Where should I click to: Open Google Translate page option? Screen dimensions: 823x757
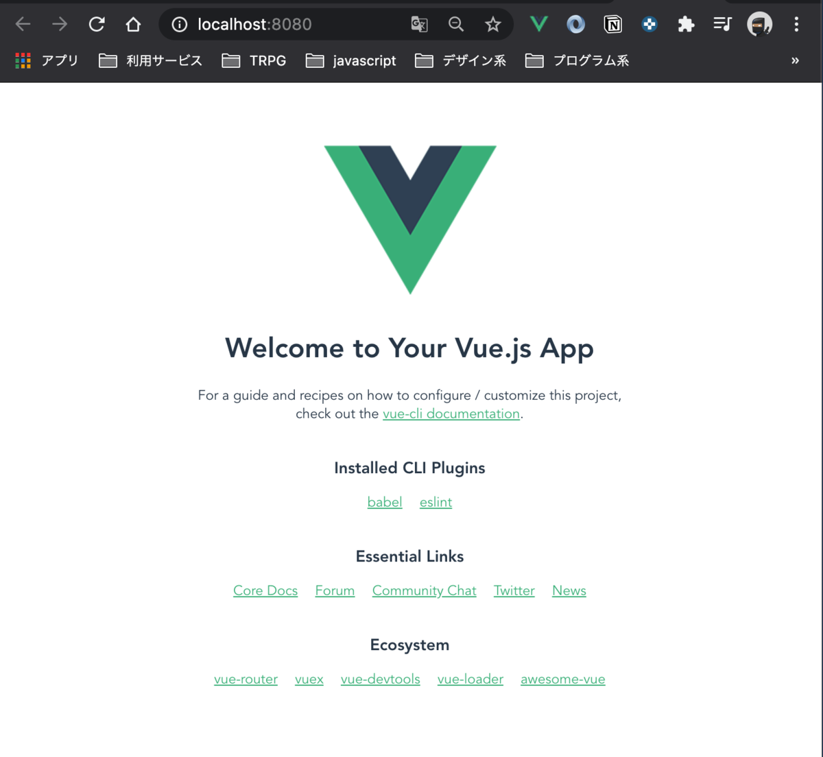(419, 25)
